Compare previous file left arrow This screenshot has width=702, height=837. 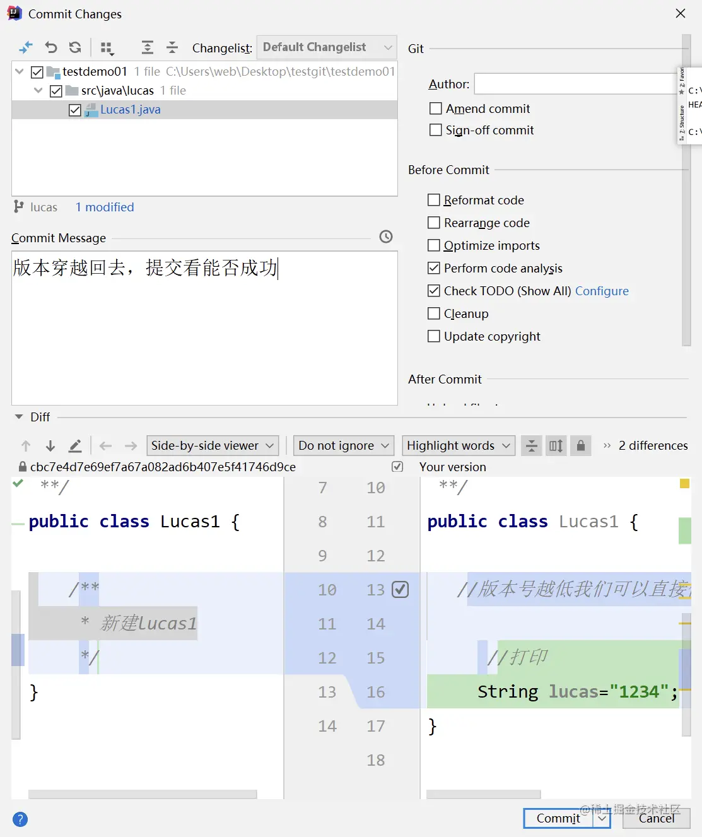tap(106, 446)
